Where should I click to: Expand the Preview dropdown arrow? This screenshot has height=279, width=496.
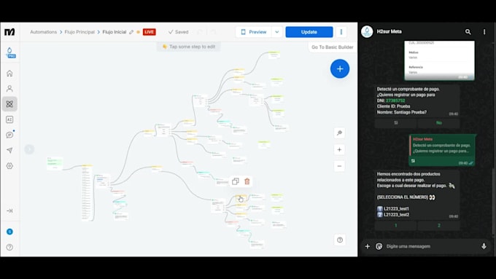tap(276, 32)
